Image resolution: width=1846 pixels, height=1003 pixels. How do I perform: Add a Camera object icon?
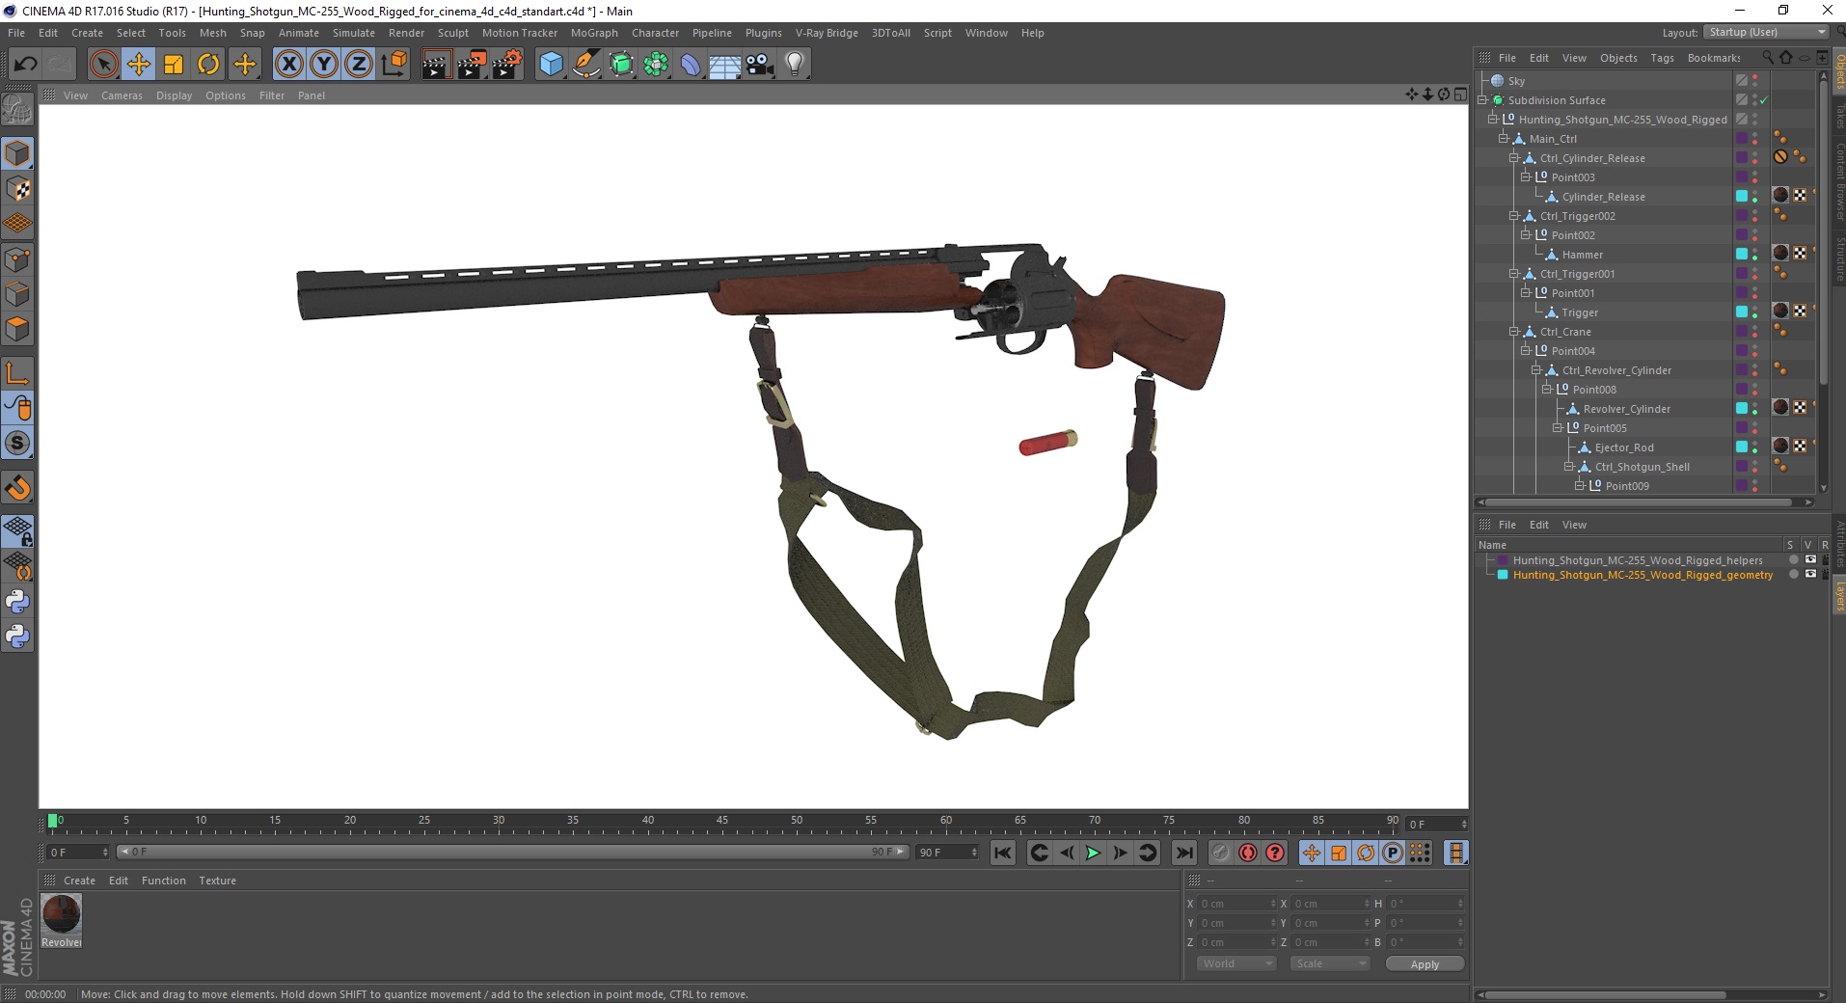pos(760,65)
